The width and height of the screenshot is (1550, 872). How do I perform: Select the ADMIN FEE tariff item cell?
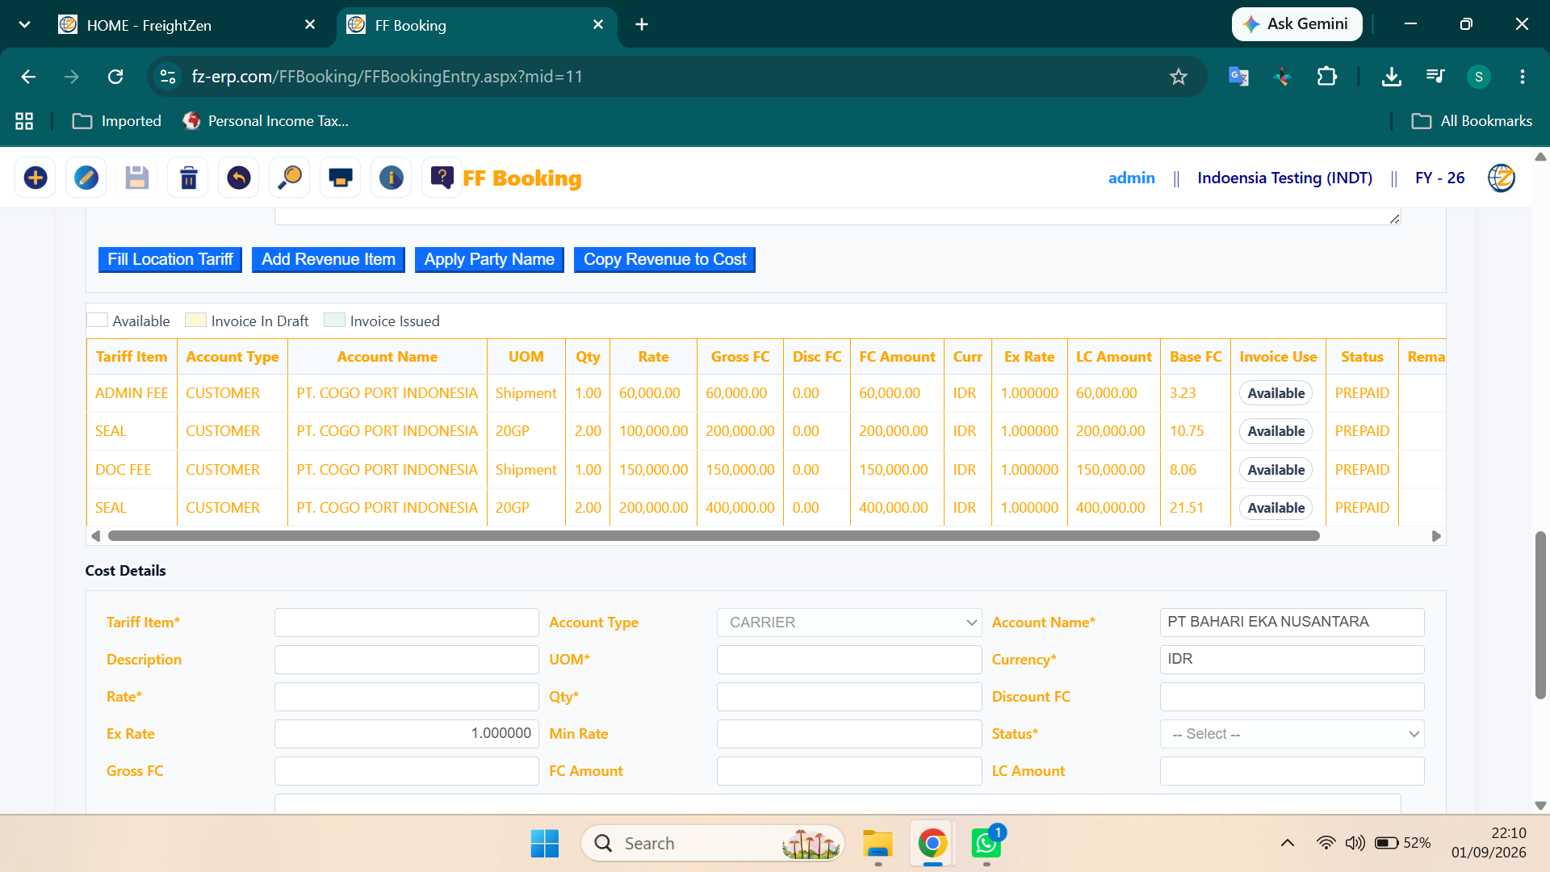[132, 393]
